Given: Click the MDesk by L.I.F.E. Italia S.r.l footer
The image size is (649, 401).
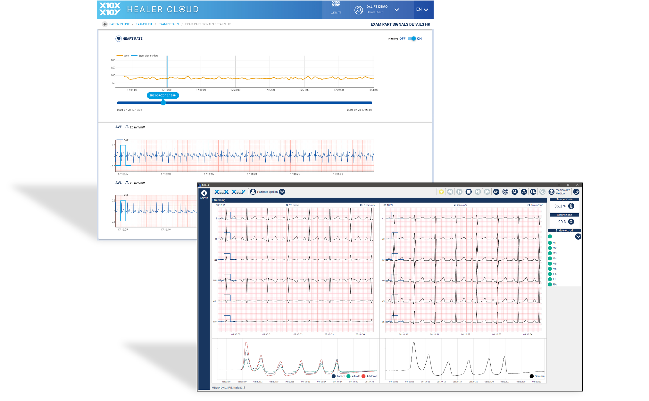Looking at the screenshot, I should coord(228,388).
